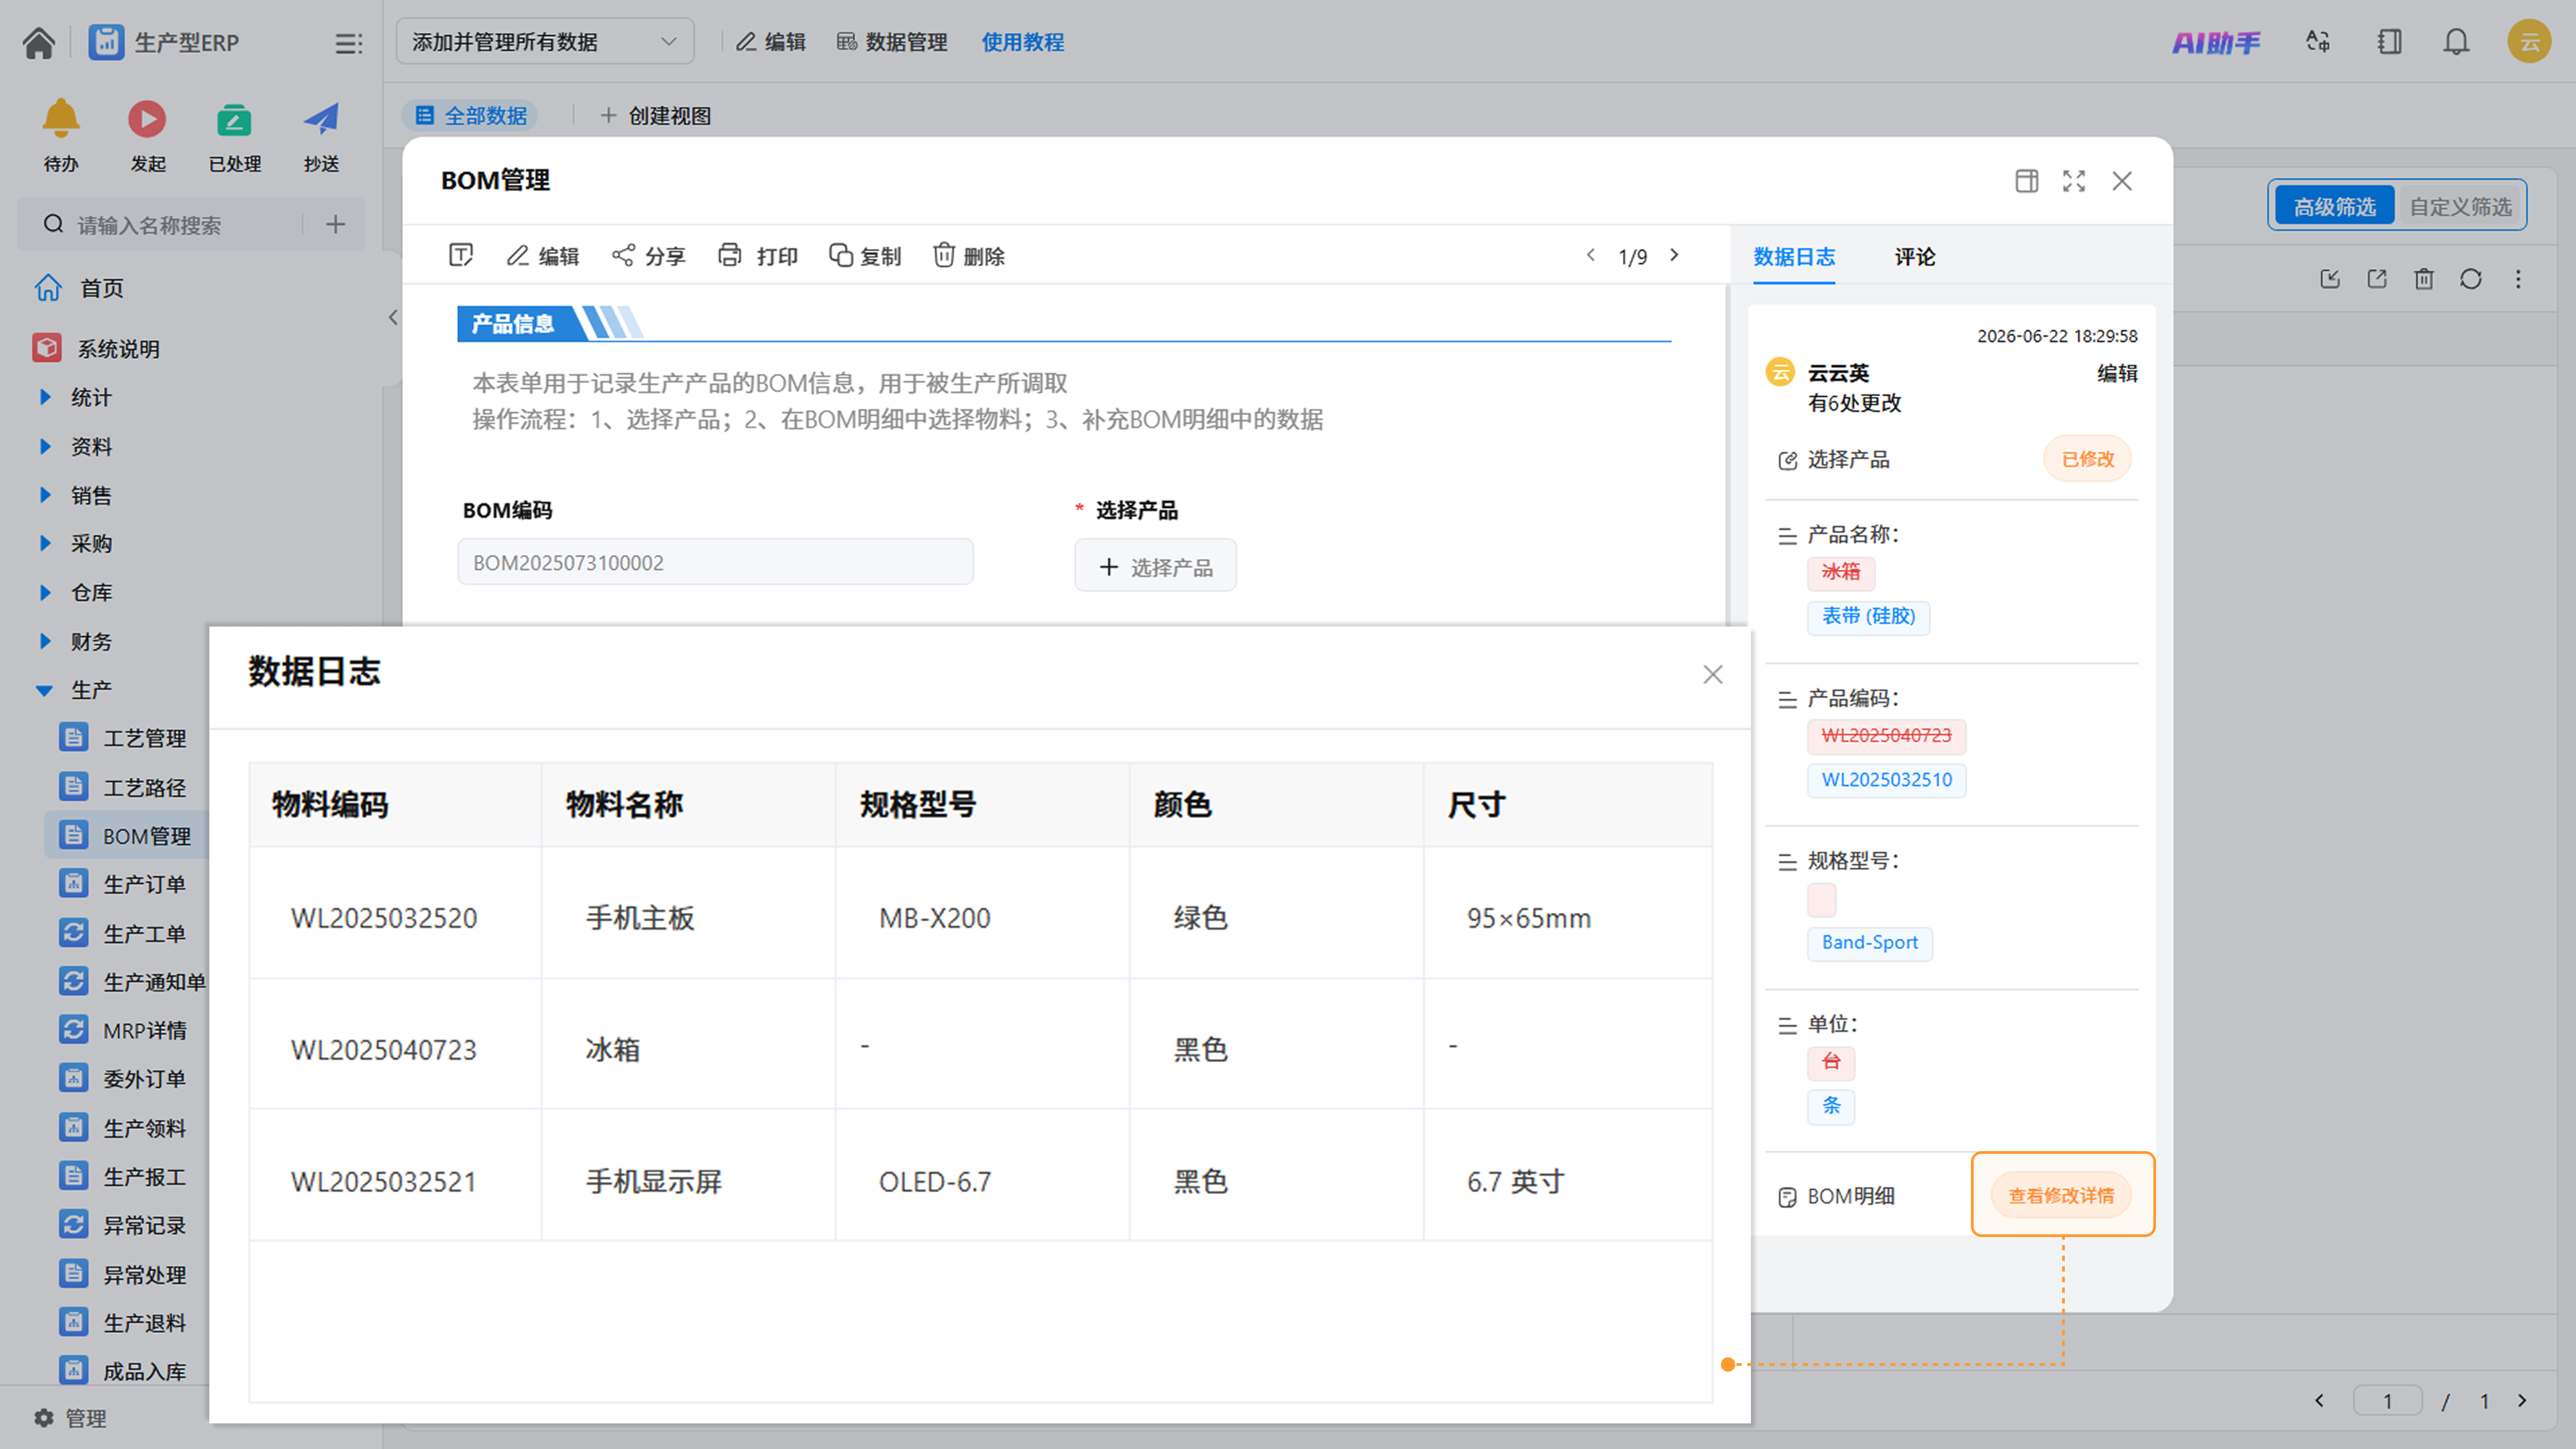The image size is (2576, 1449).
Task: Open the 发起 play shortcut
Action: pyautogui.click(x=147, y=135)
